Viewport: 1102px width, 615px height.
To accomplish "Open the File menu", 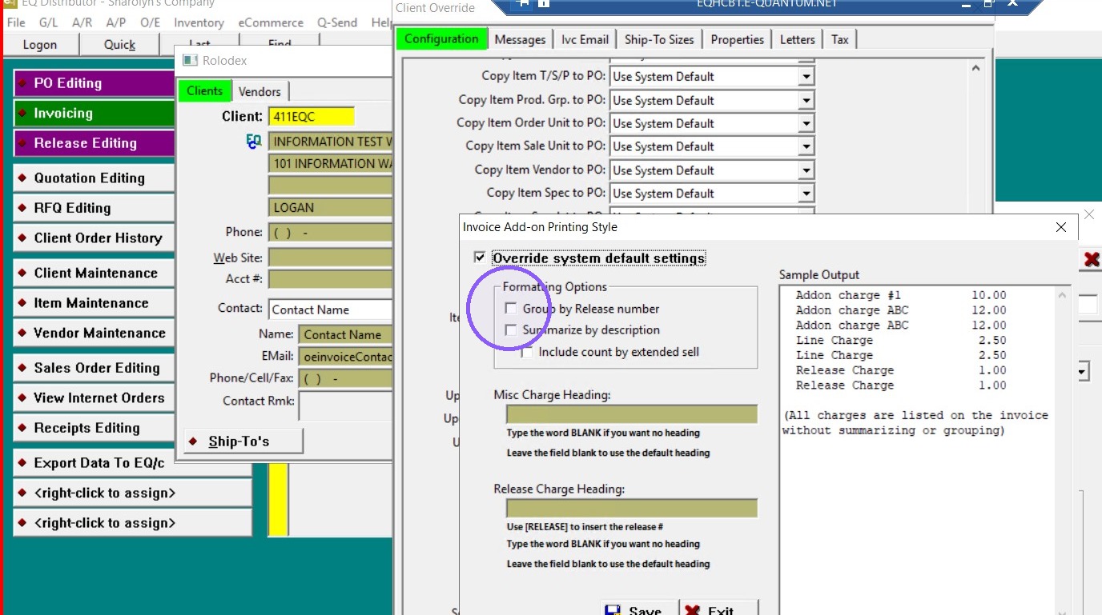I will pos(16,22).
